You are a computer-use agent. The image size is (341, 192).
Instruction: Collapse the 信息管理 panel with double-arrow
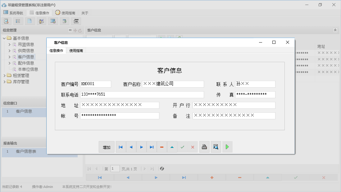(70, 30)
